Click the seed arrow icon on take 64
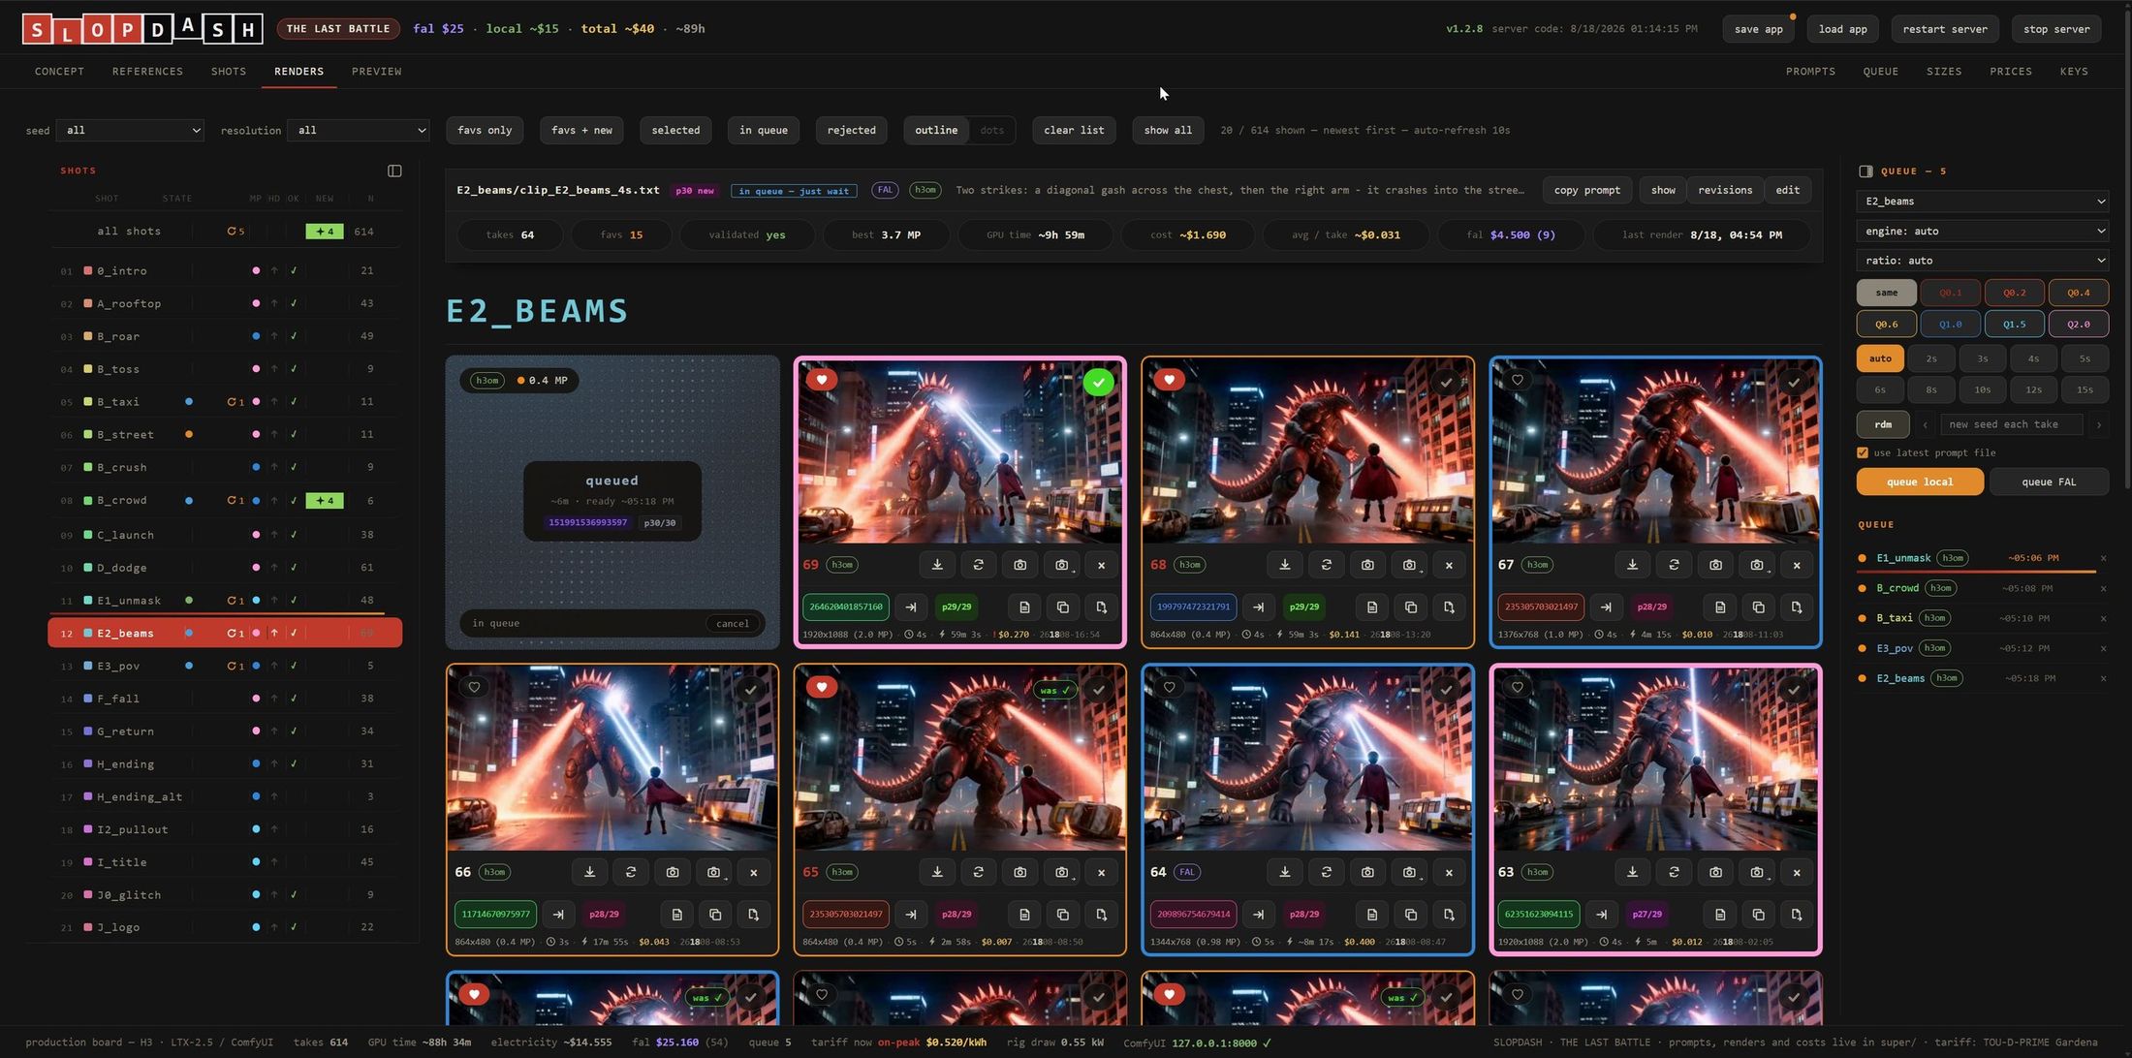 1259,915
